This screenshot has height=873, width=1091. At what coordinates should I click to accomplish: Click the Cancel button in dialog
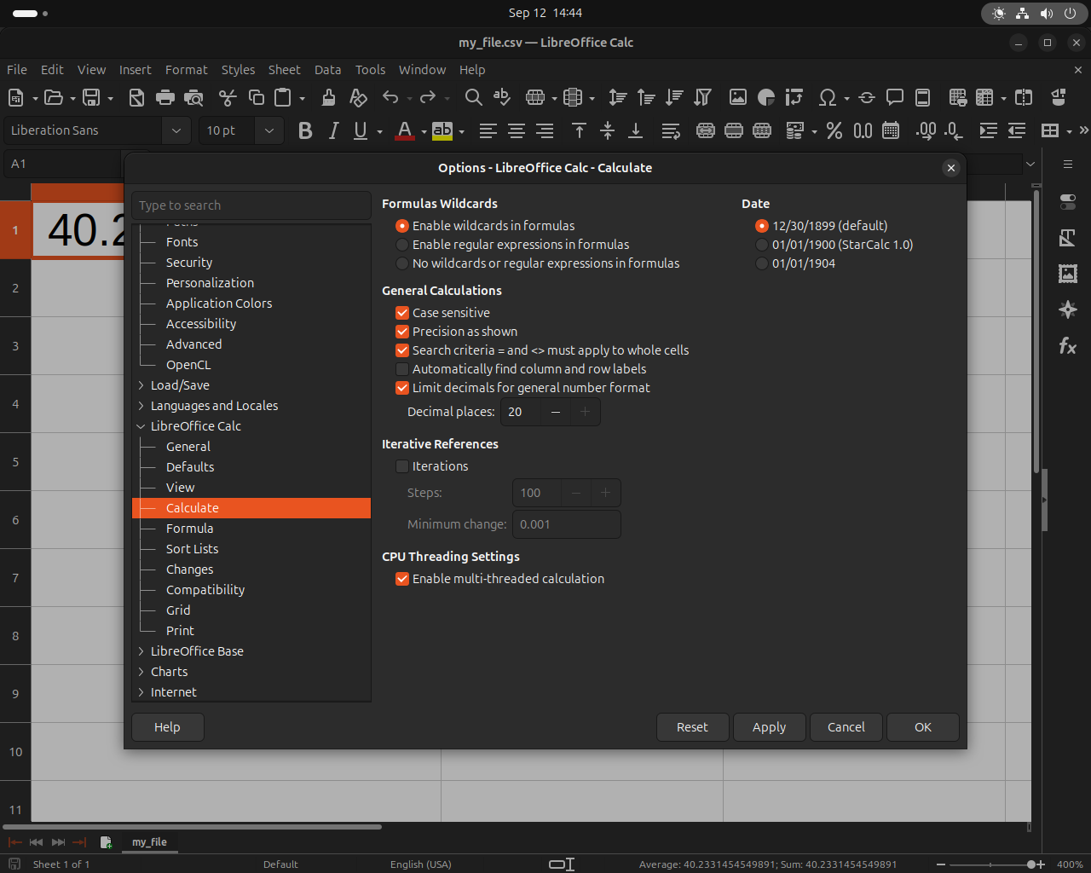pos(846,727)
